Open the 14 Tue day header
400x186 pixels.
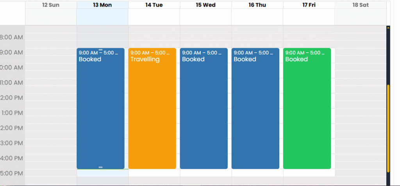[154, 5]
